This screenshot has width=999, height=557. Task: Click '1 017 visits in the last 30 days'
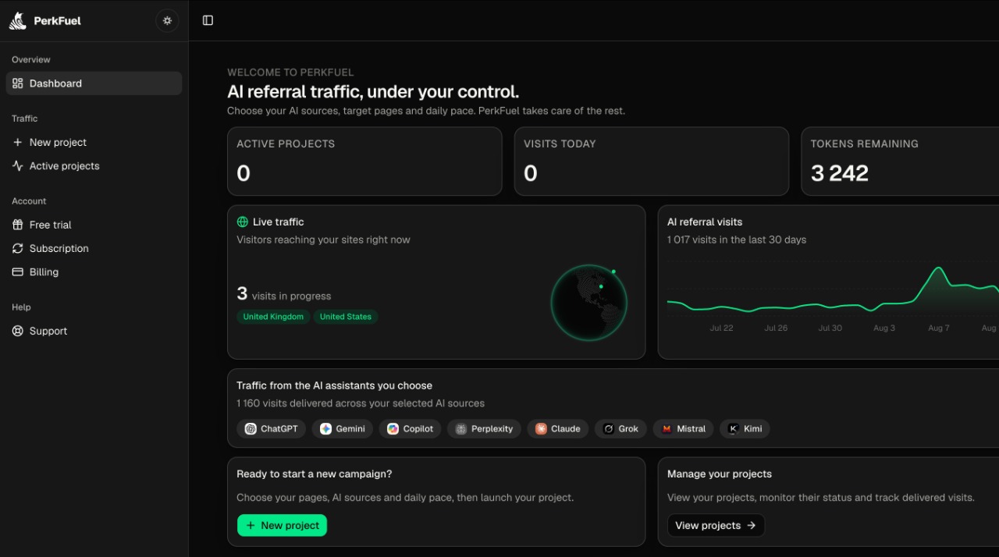click(x=737, y=239)
